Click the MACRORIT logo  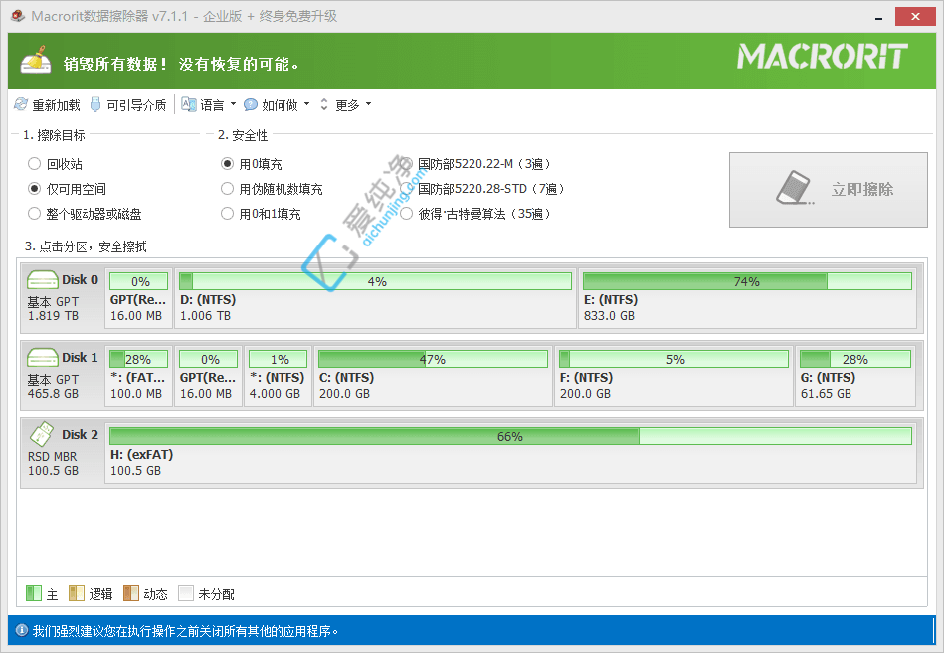[823, 56]
